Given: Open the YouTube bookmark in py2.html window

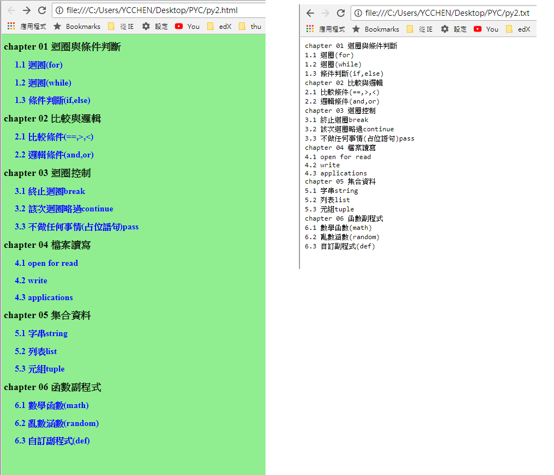Looking at the screenshot, I should [x=187, y=26].
